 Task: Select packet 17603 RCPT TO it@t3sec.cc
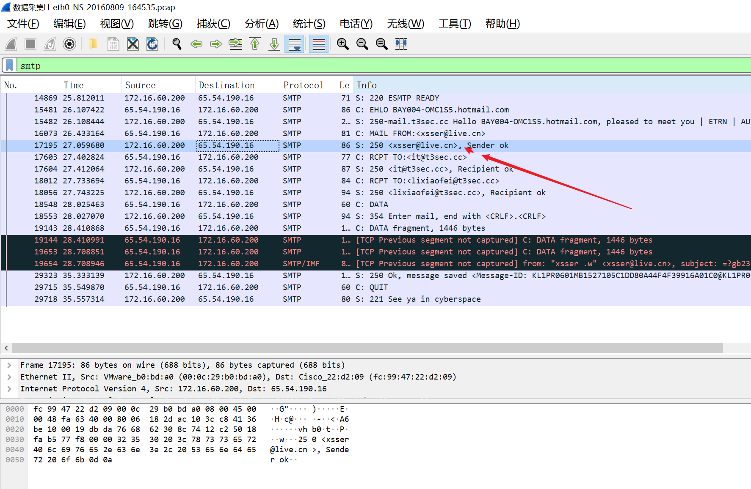point(376,157)
